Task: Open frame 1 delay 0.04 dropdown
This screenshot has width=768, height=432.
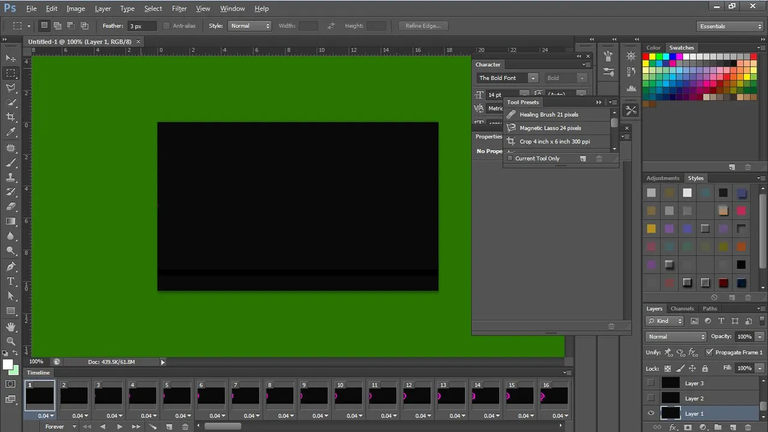Action: point(46,416)
